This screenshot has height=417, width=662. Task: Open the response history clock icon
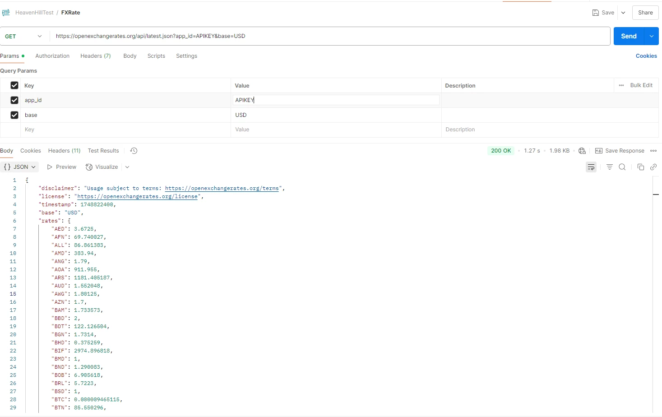pos(134,151)
